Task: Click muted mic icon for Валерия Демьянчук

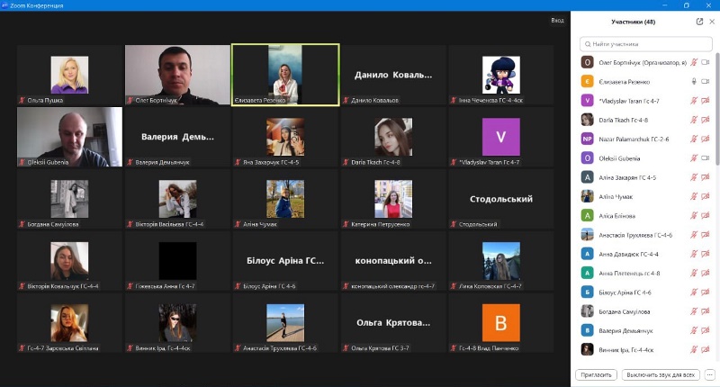Action: coord(694,330)
